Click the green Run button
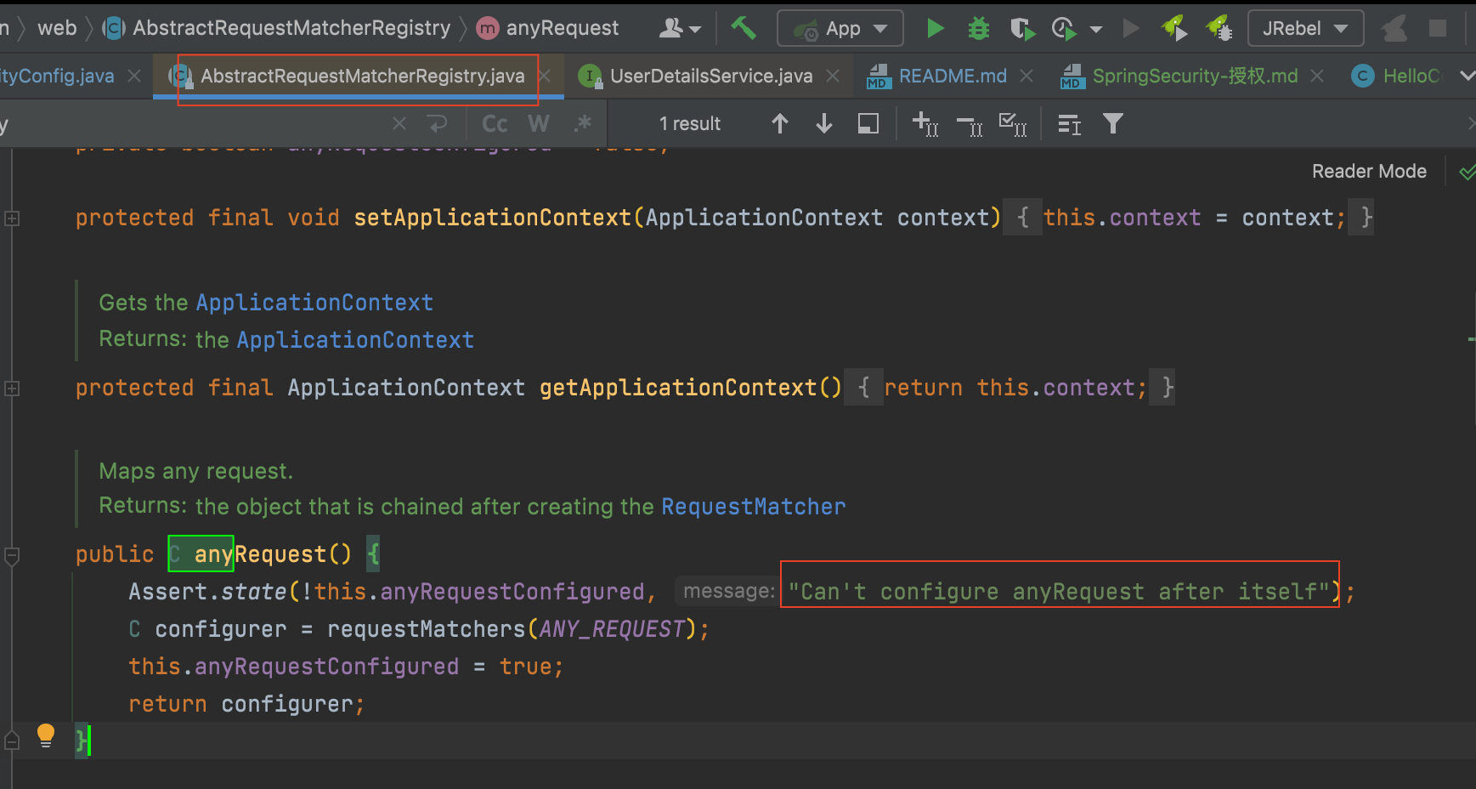Screen dimensions: 1476x789 tap(935, 29)
